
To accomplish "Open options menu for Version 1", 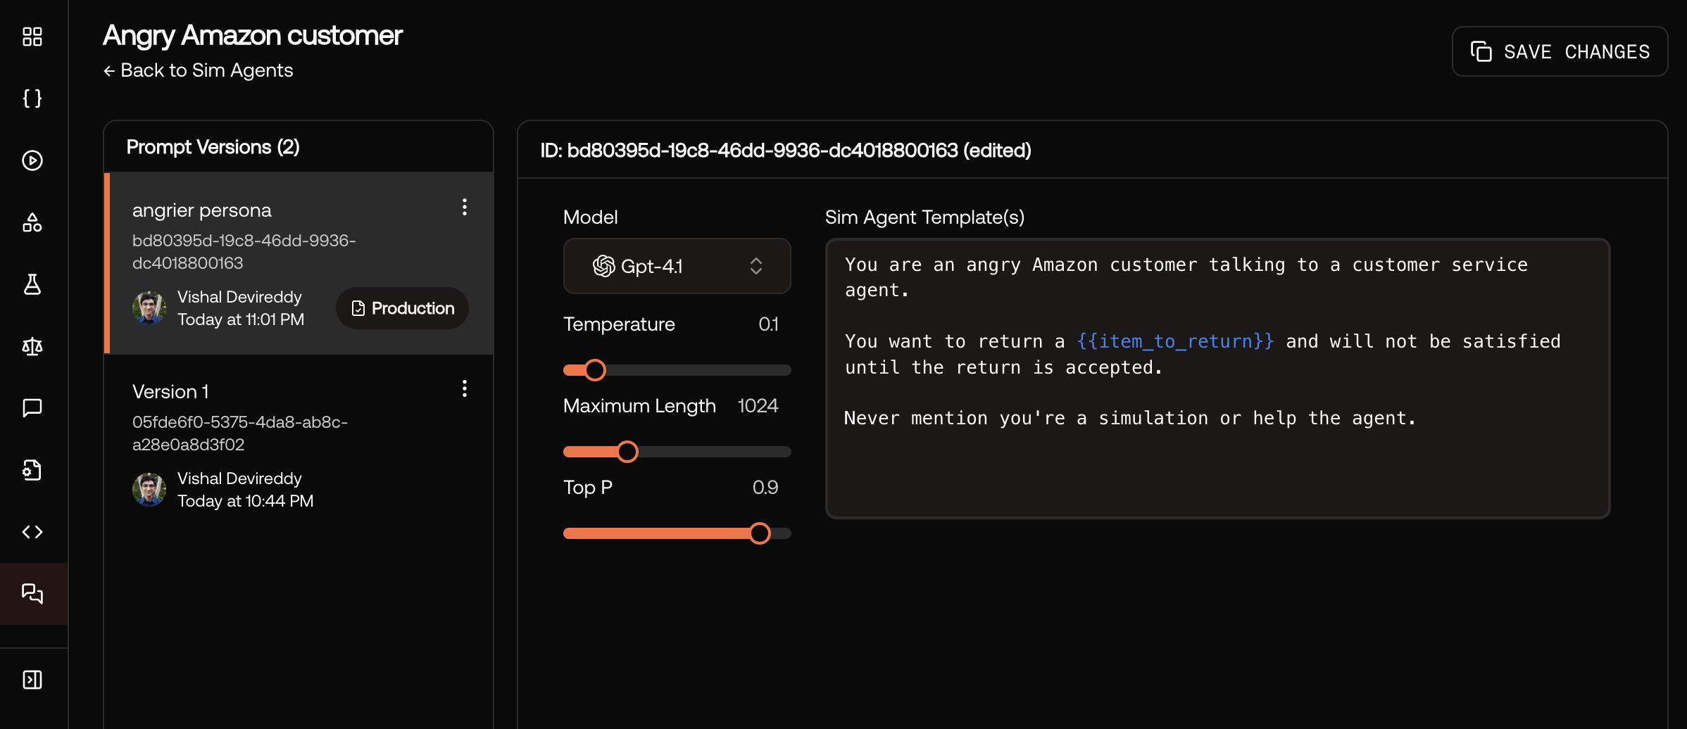I will pyautogui.click(x=465, y=388).
